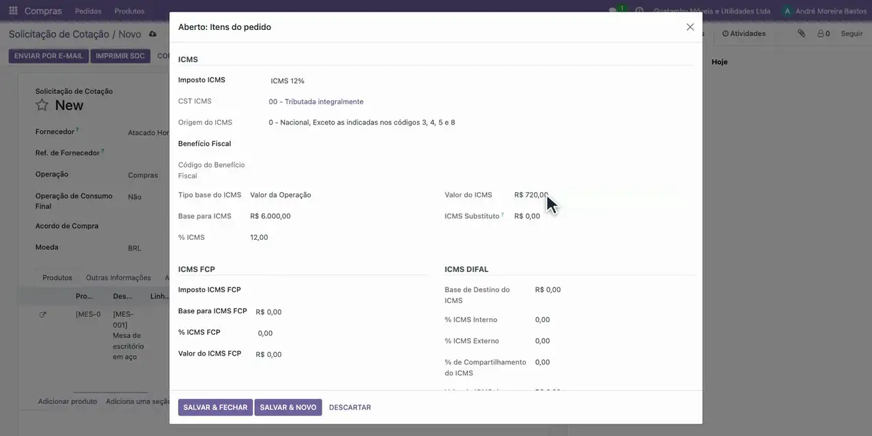This screenshot has height=436, width=872.
Task: Click the % de Compartilhamento do ICMS value
Action: click(x=542, y=362)
